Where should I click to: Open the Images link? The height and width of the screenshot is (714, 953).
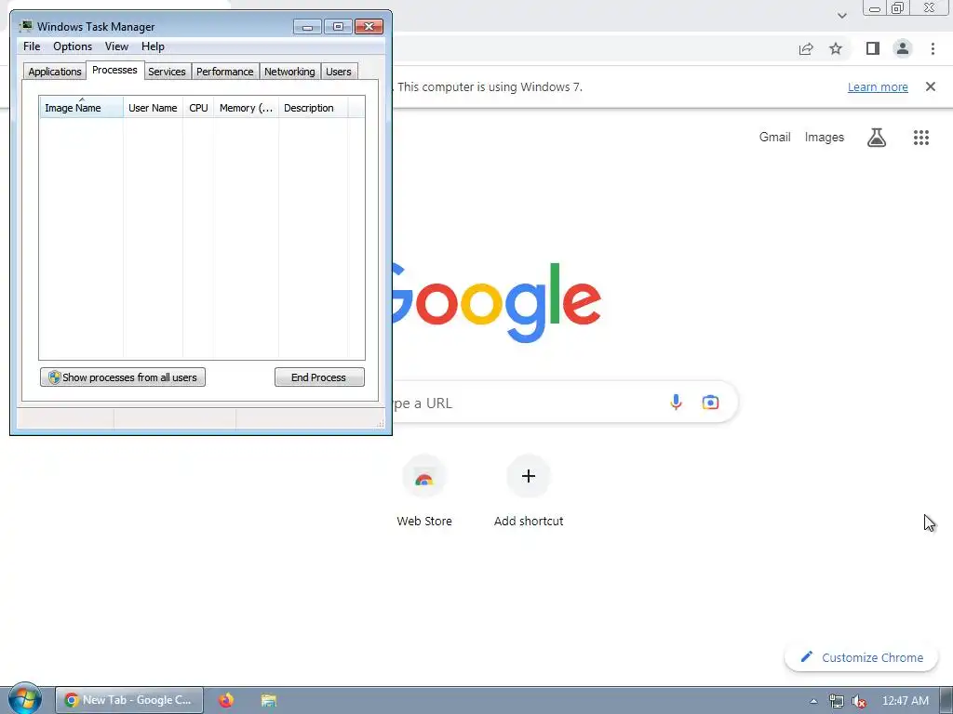pyautogui.click(x=825, y=138)
